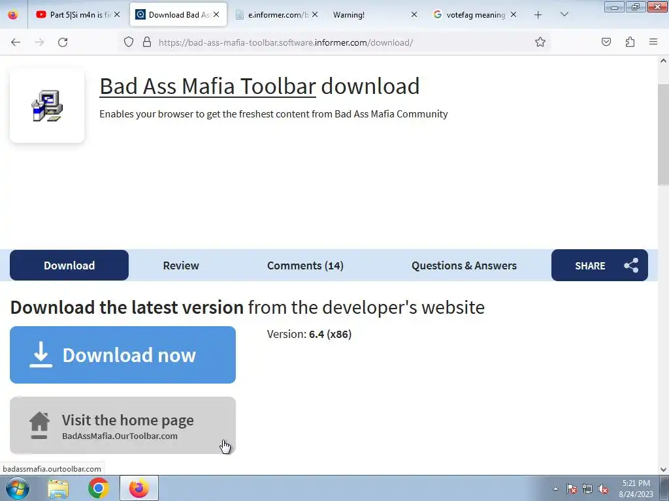
Task: Go back using the browser back arrow
Action: pos(16,42)
